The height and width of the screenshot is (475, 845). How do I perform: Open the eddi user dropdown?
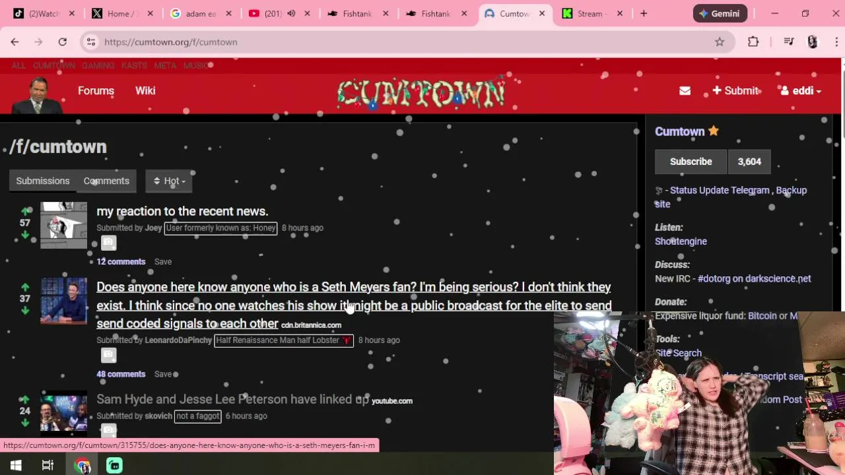[x=801, y=91]
